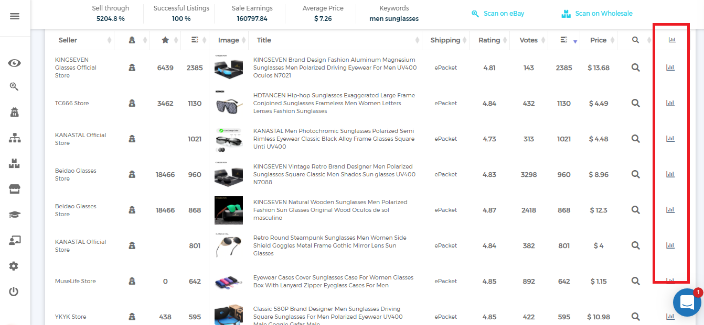This screenshot has height=325, width=704.
Task: Sort by Title column header
Action: [x=264, y=40]
